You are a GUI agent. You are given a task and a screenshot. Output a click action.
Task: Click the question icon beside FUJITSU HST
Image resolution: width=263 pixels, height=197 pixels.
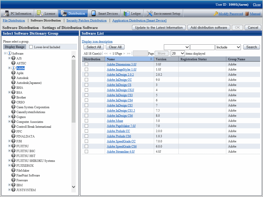click(13, 156)
